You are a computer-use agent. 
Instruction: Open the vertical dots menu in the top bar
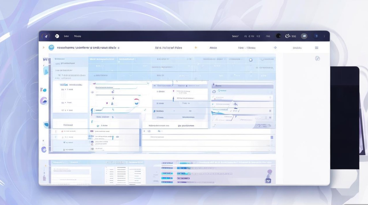coord(324,36)
